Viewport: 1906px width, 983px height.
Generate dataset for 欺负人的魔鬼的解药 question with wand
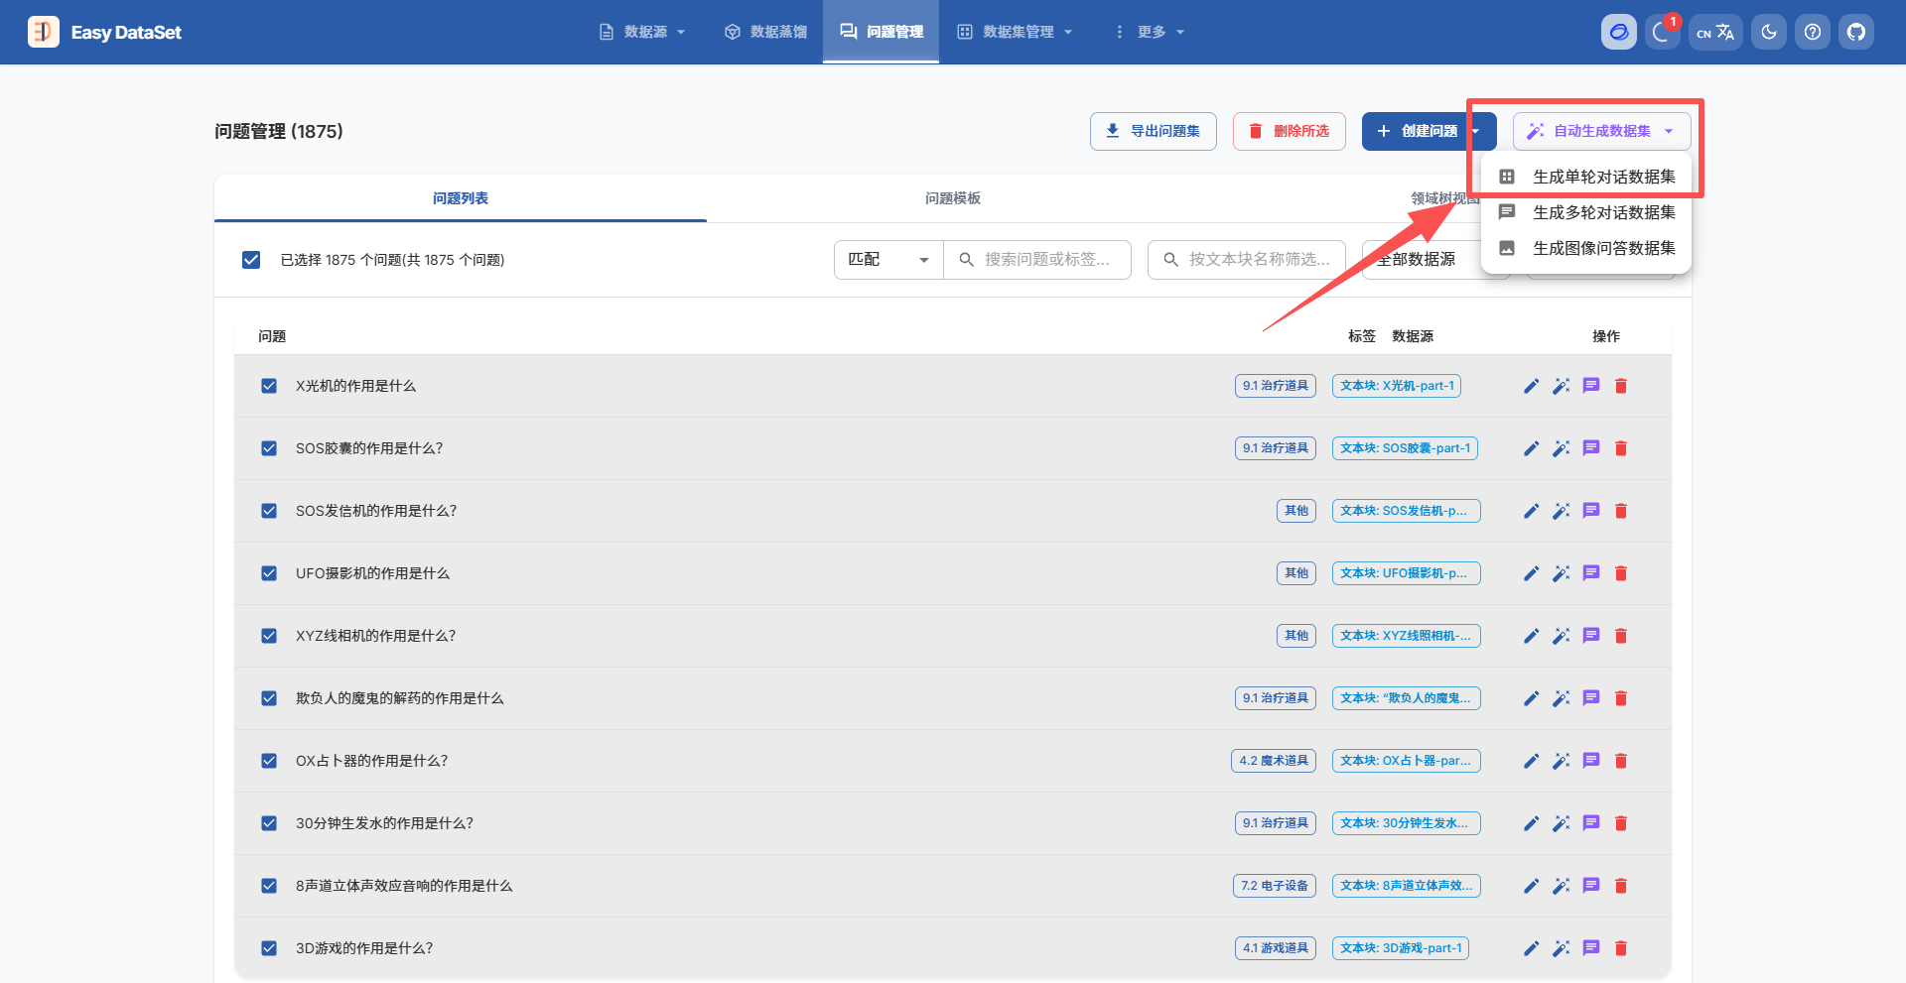[1562, 698]
